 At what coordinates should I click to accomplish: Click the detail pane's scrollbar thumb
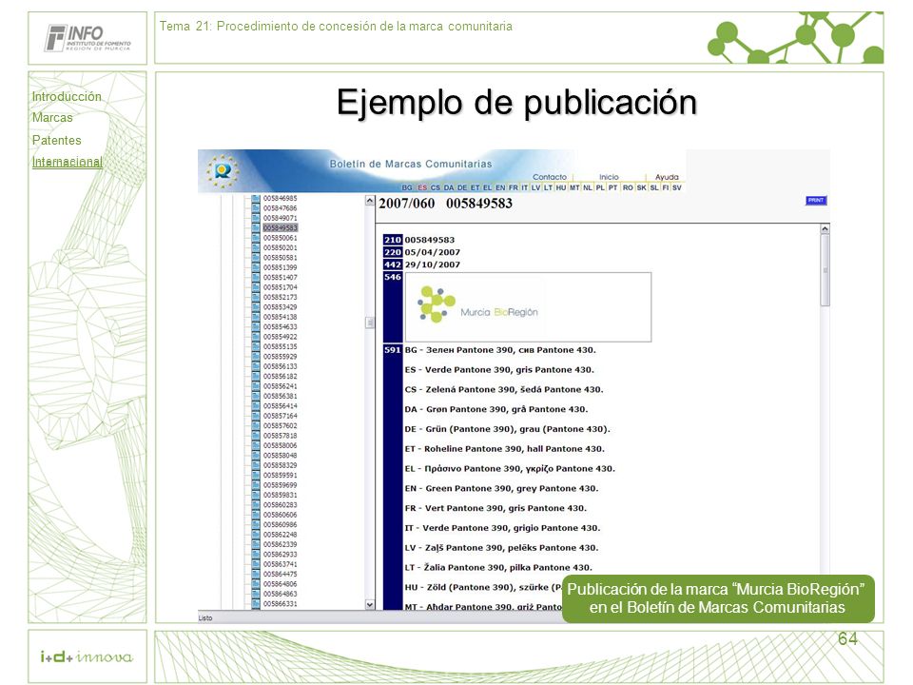825,269
